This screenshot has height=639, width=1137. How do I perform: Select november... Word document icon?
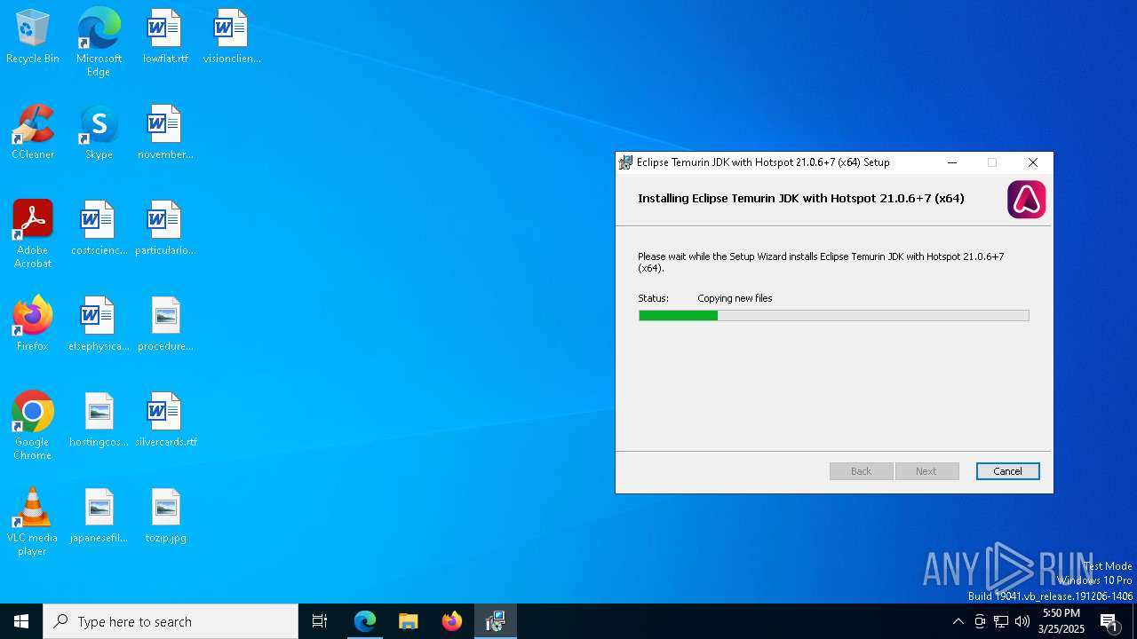click(165, 133)
